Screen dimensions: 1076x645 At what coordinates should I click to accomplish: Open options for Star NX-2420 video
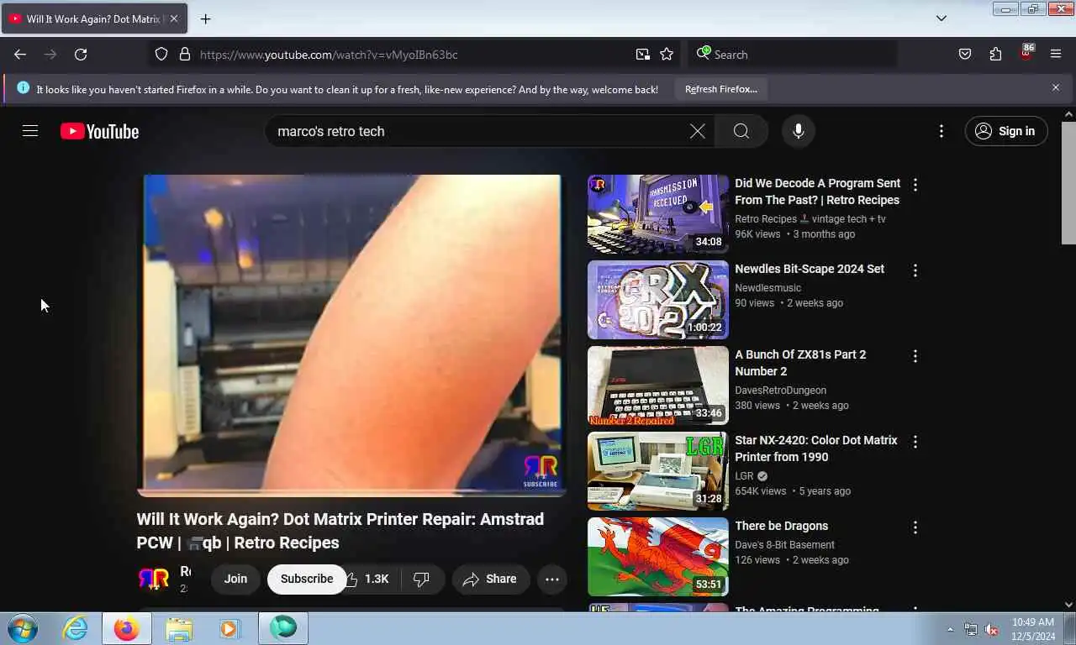[915, 442]
